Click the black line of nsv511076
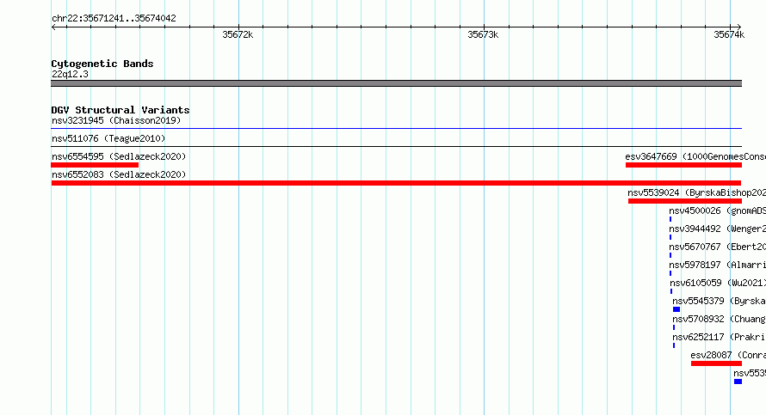Image resolution: width=766 pixels, height=415 pixels. pos(396,146)
